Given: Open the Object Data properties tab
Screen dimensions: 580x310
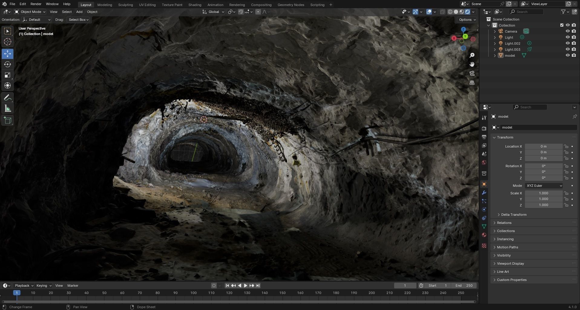Looking at the screenshot, I should pos(484,226).
